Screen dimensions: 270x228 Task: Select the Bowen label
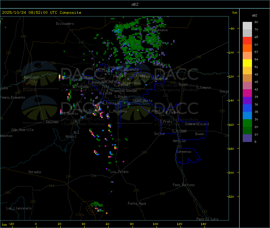199,134
